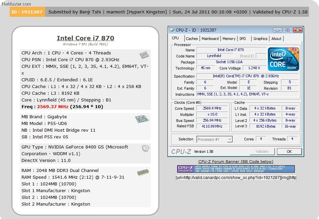Click the GPU icon beside GPU Type
319x219 pixels.
[x=145, y=148]
